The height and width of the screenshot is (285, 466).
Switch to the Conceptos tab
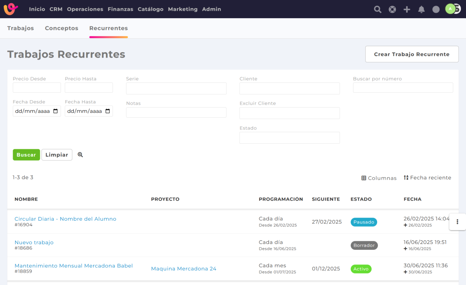pos(62,28)
